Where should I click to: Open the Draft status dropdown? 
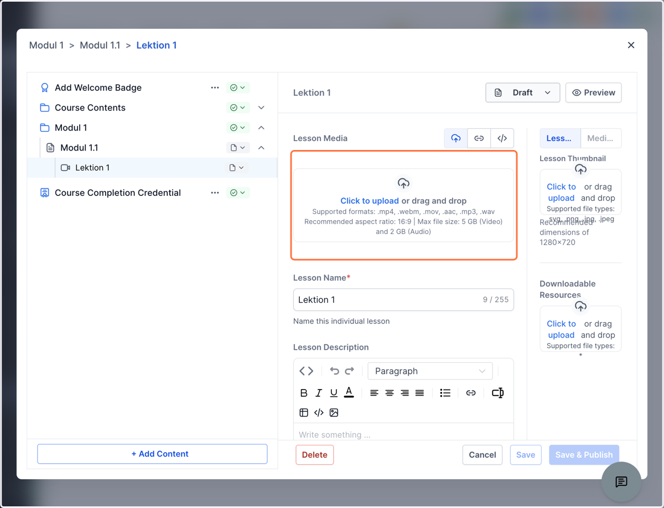coord(523,93)
